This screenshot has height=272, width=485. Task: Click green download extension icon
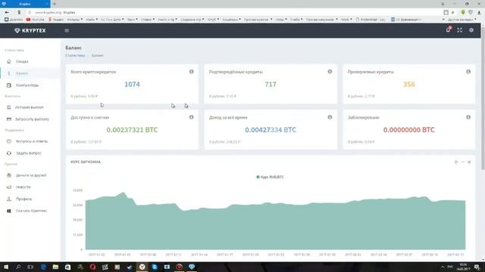click(463, 12)
